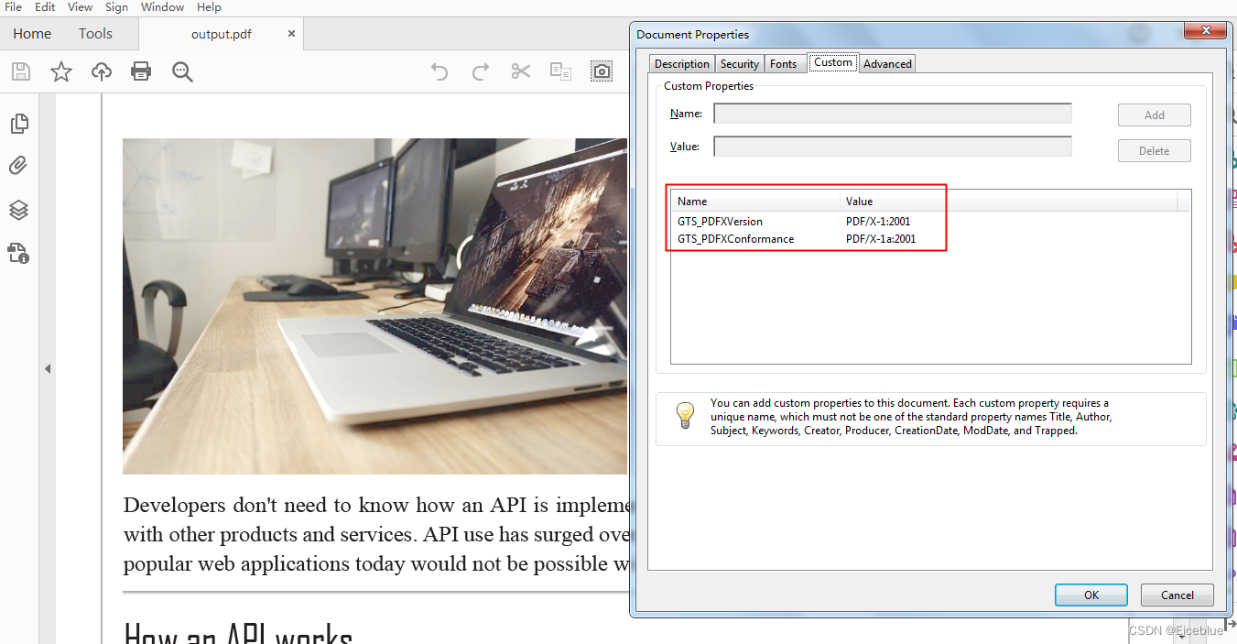The image size is (1237, 644).
Task: Switch to the Fonts tab
Action: [783, 64]
